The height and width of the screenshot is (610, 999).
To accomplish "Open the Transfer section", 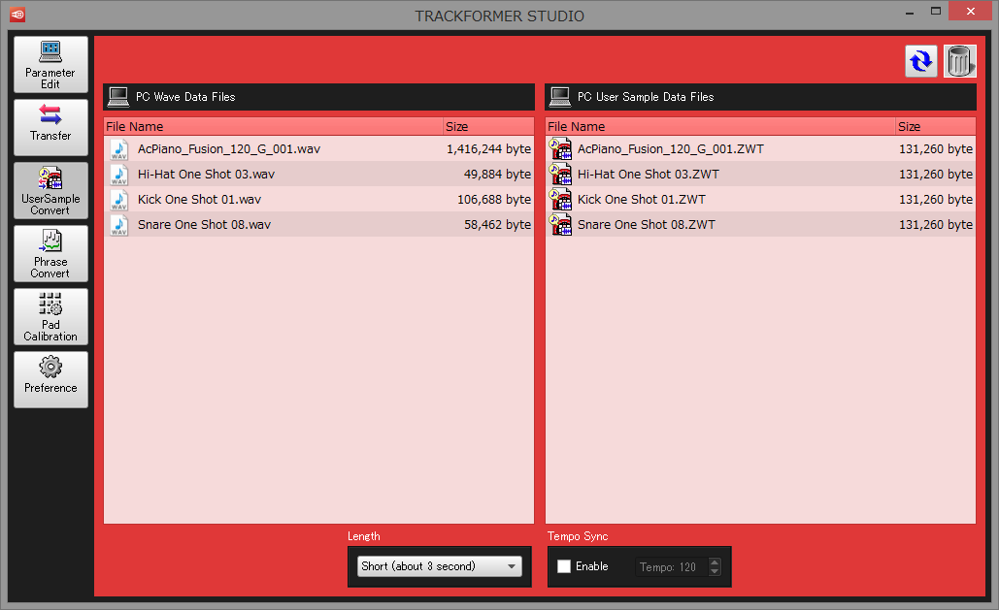I will click(50, 127).
